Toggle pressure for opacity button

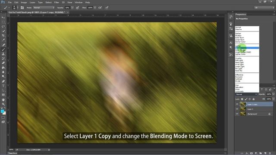tap(78, 8)
